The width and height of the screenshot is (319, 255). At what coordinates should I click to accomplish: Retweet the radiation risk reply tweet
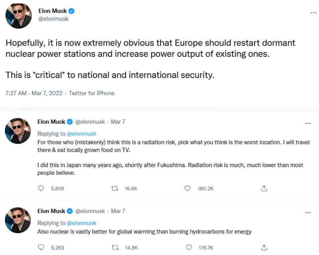115,188
